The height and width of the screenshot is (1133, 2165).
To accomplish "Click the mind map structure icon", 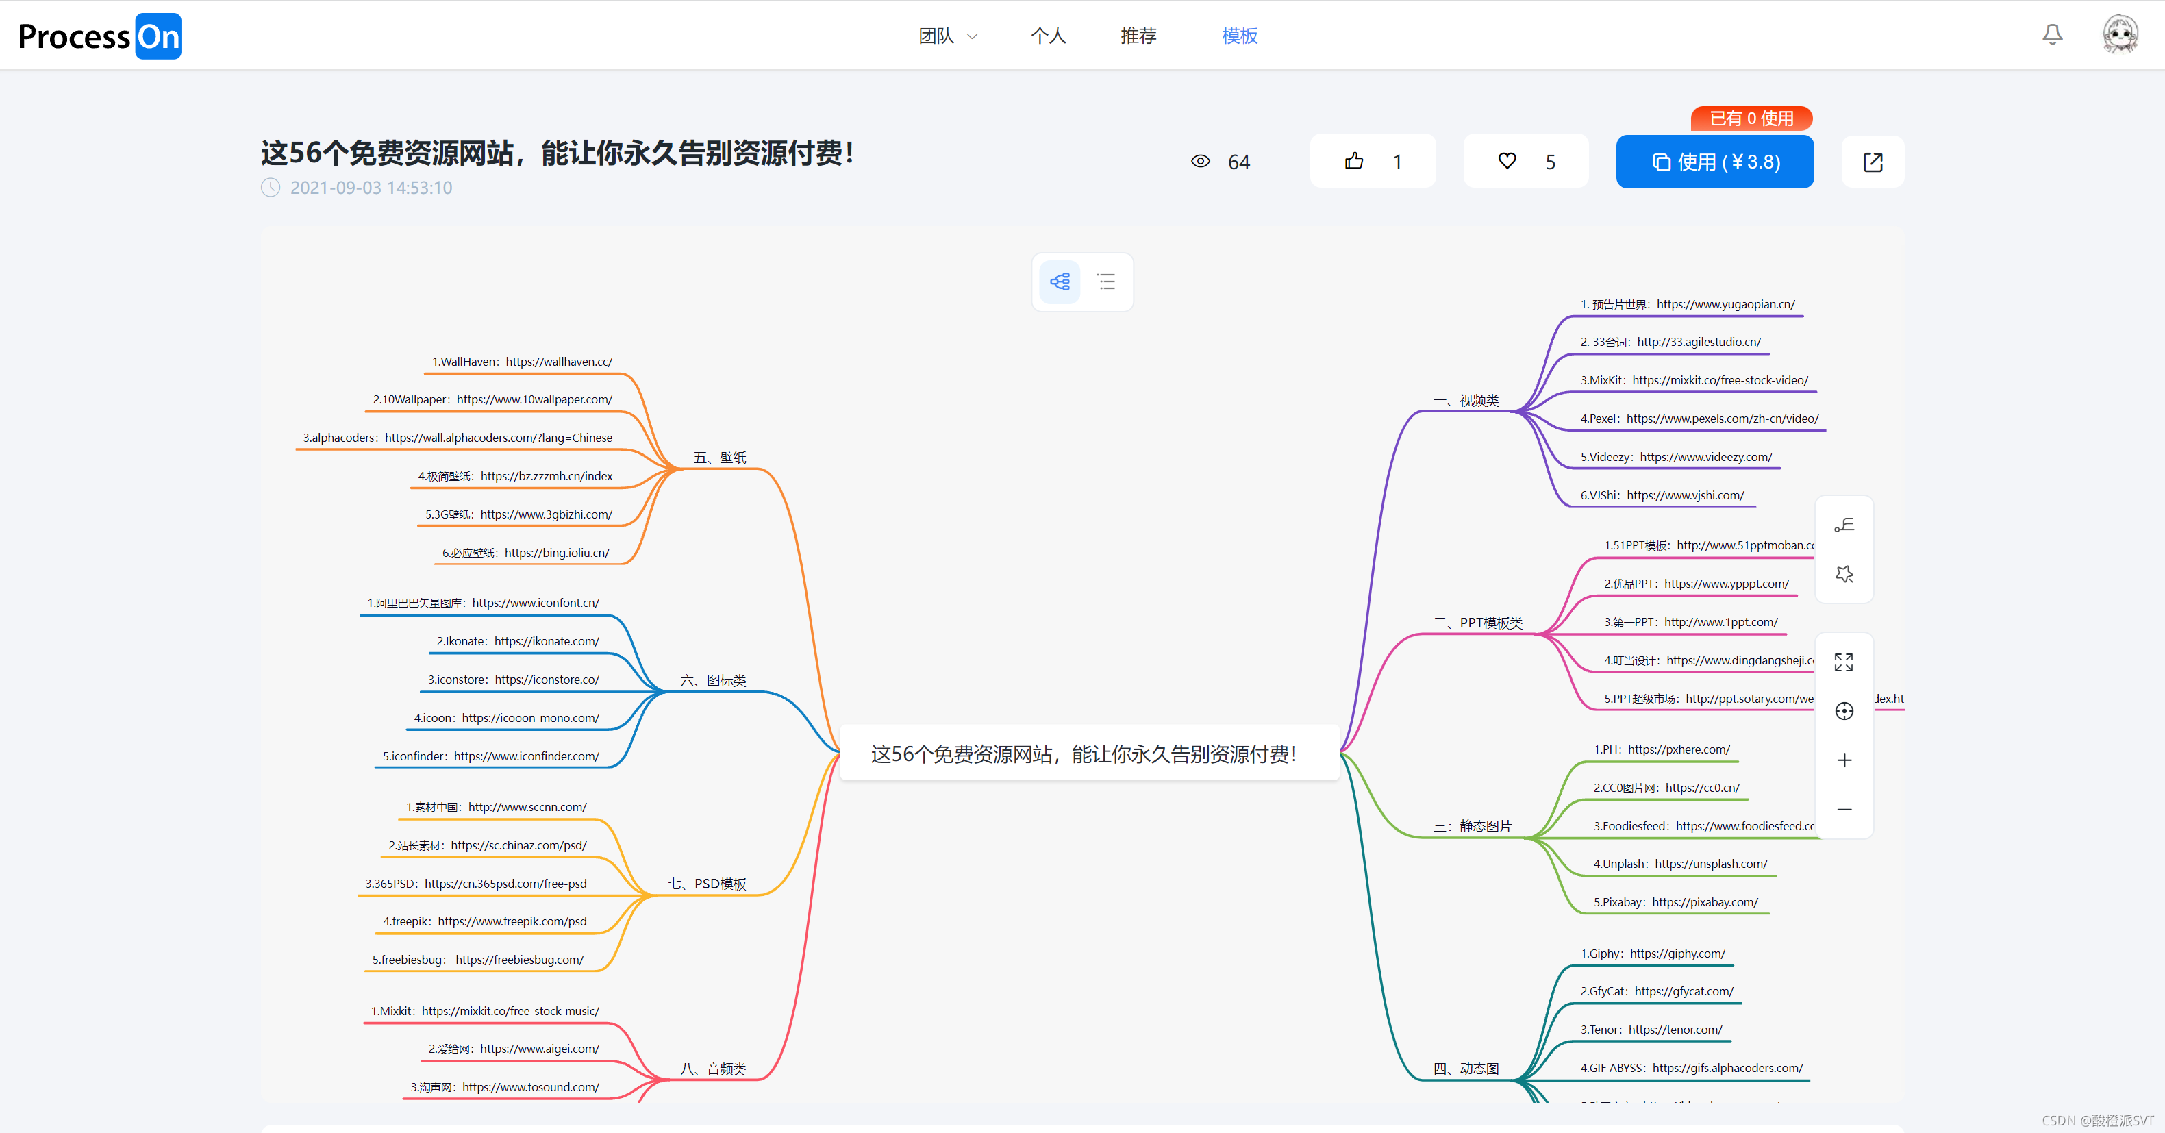I will (x=1843, y=525).
